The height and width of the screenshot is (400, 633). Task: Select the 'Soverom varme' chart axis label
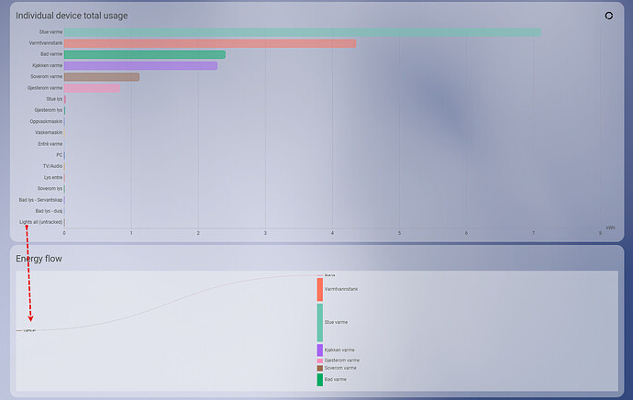(47, 76)
